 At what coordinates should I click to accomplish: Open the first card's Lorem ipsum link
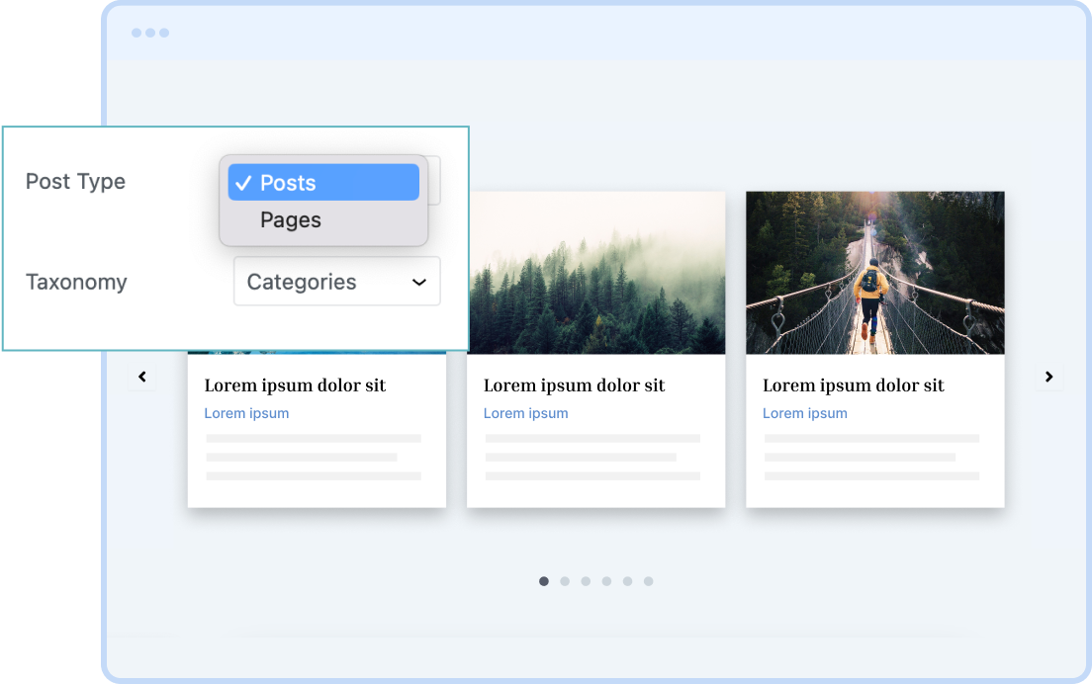point(246,413)
